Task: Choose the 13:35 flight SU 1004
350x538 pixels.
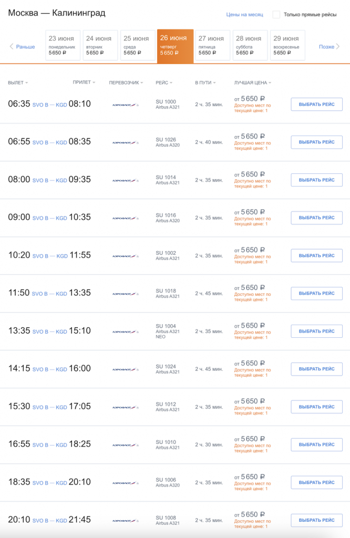Action: click(316, 332)
